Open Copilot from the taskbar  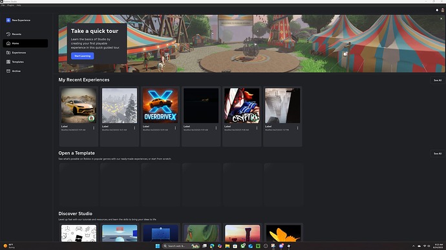click(220, 246)
